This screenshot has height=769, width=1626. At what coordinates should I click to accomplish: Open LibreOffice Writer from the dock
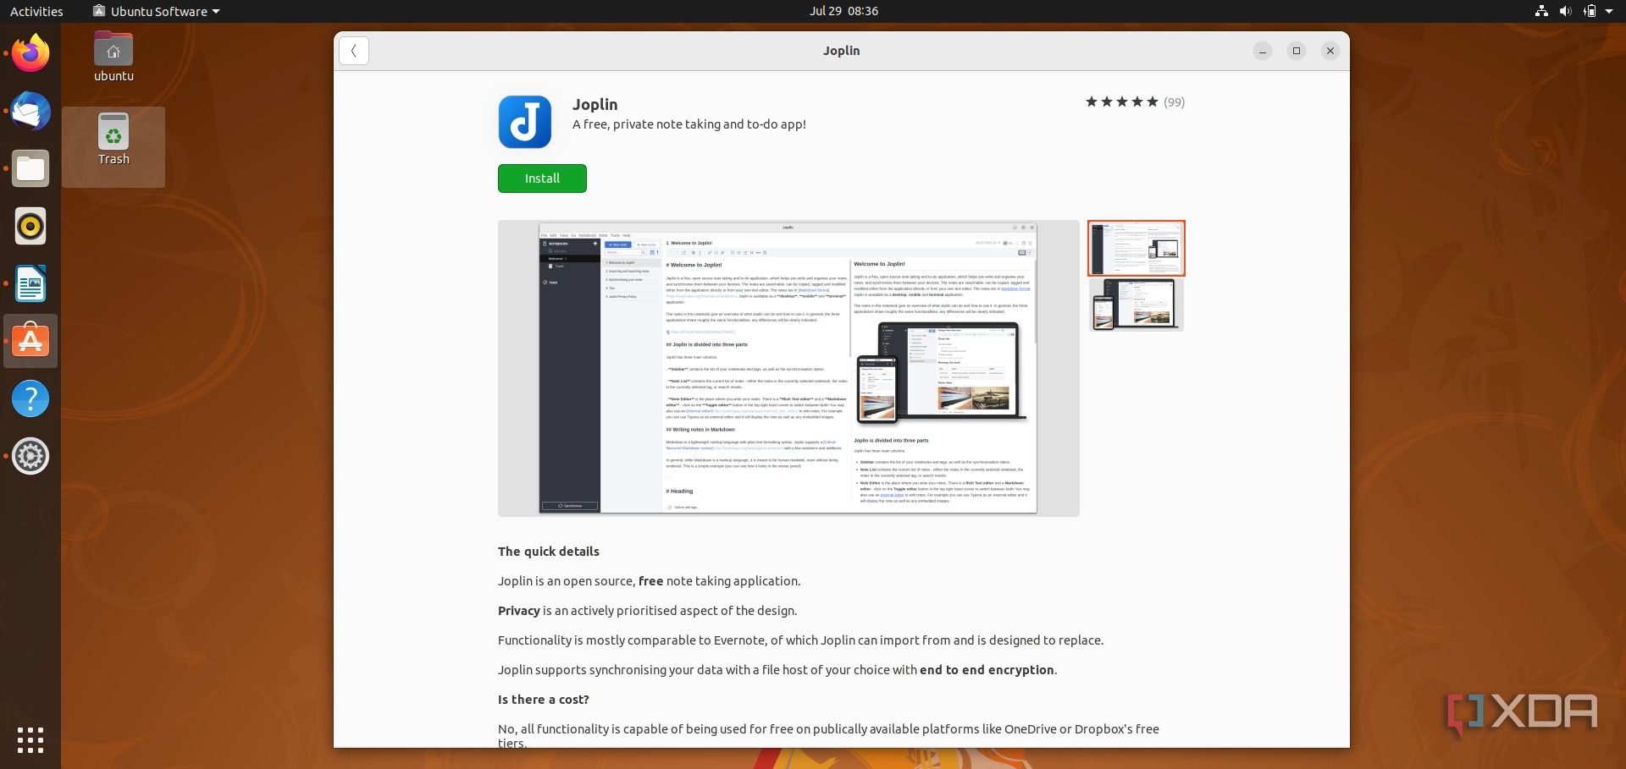pos(30,283)
